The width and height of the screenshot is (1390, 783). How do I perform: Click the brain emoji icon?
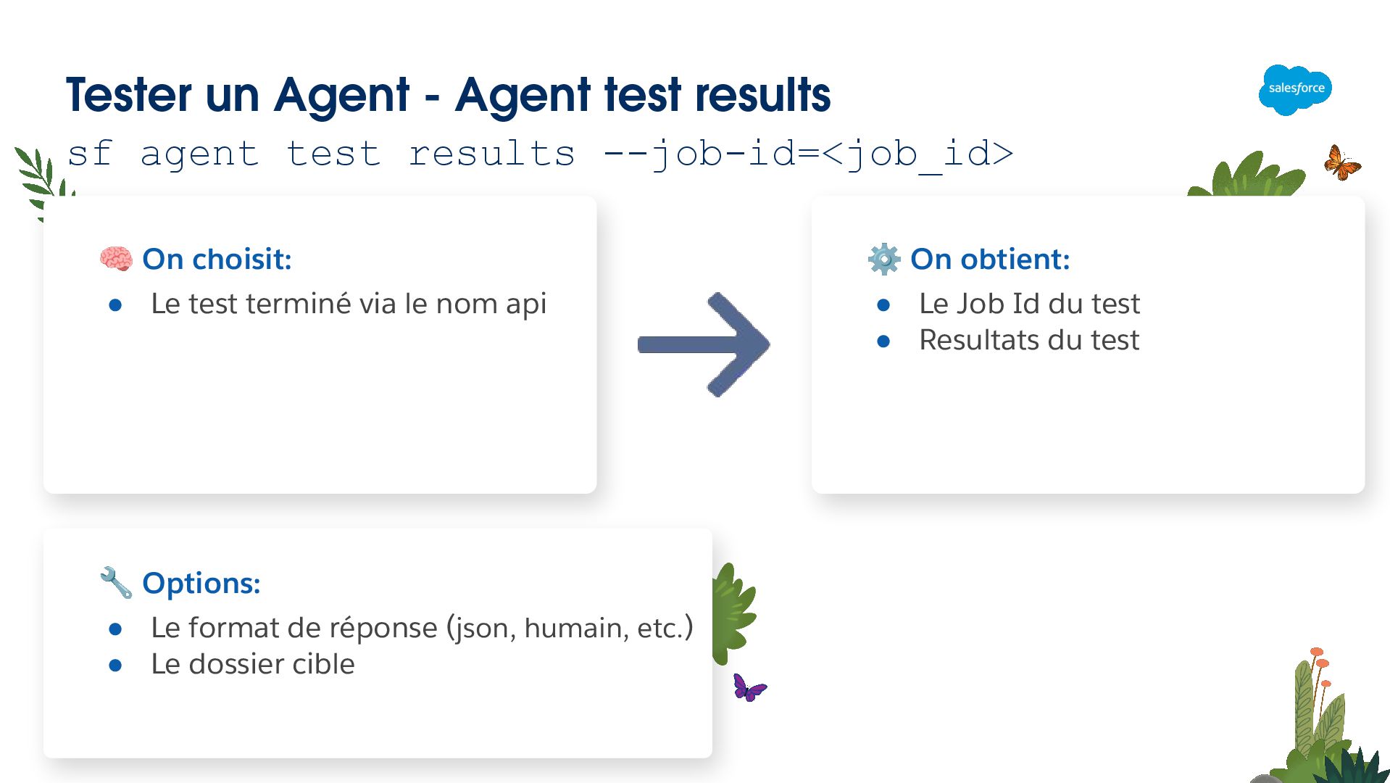click(116, 259)
